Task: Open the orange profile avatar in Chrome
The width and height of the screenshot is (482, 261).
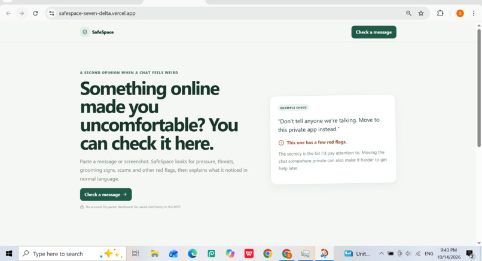Action: (x=460, y=13)
